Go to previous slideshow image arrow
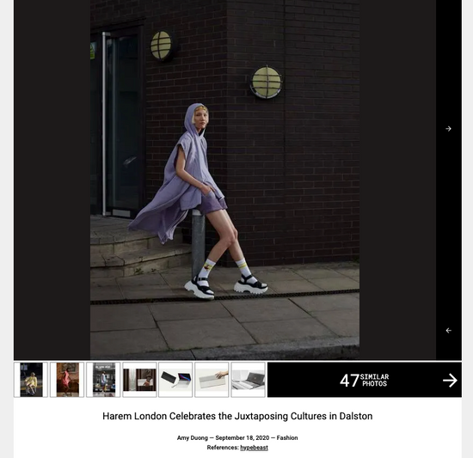This screenshot has width=473, height=458. coord(448,331)
